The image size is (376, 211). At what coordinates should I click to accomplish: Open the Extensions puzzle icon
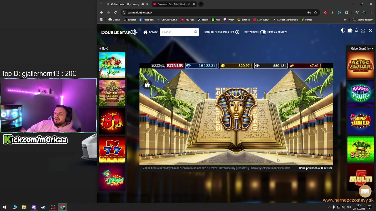click(x=347, y=13)
